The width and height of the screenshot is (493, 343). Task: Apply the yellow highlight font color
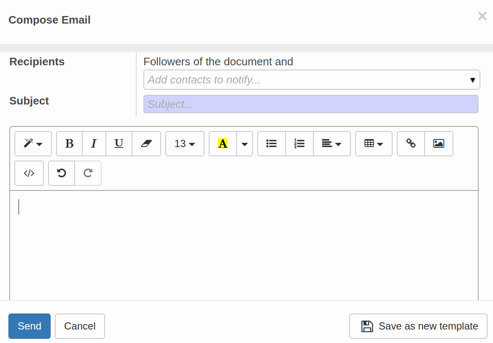(x=223, y=144)
